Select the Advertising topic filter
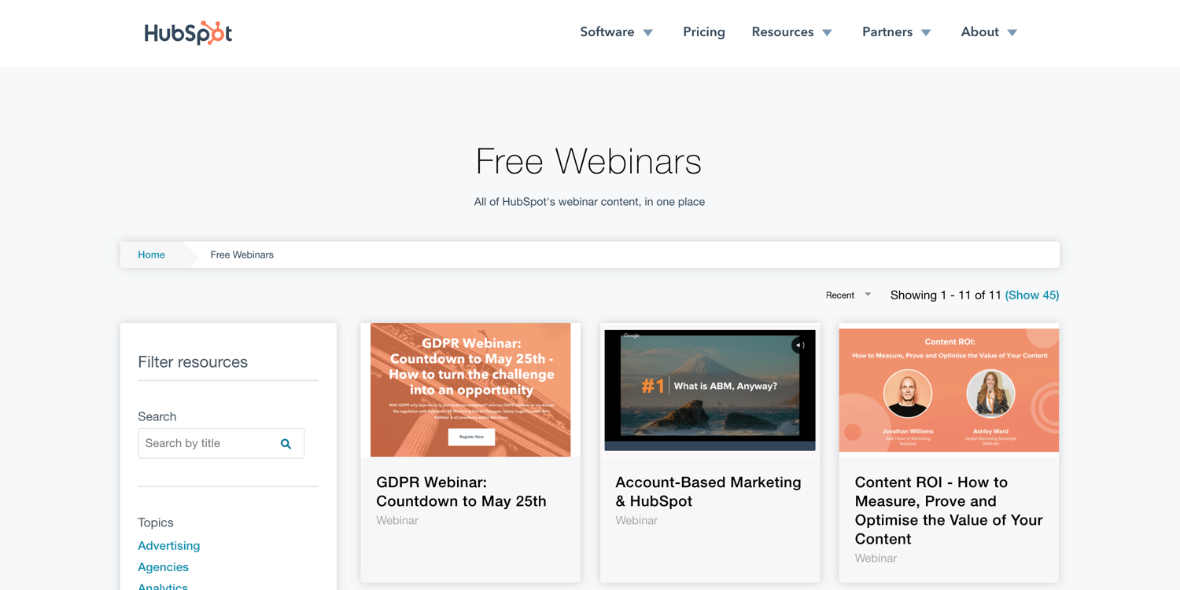This screenshot has width=1180, height=590. click(168, 545)
